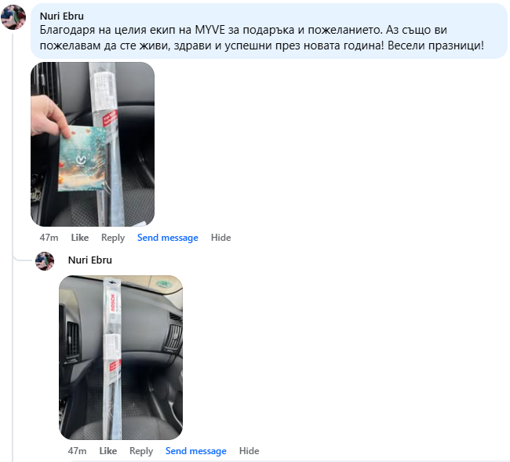
Task: Reply to the top comment
Action: point(113,238)
